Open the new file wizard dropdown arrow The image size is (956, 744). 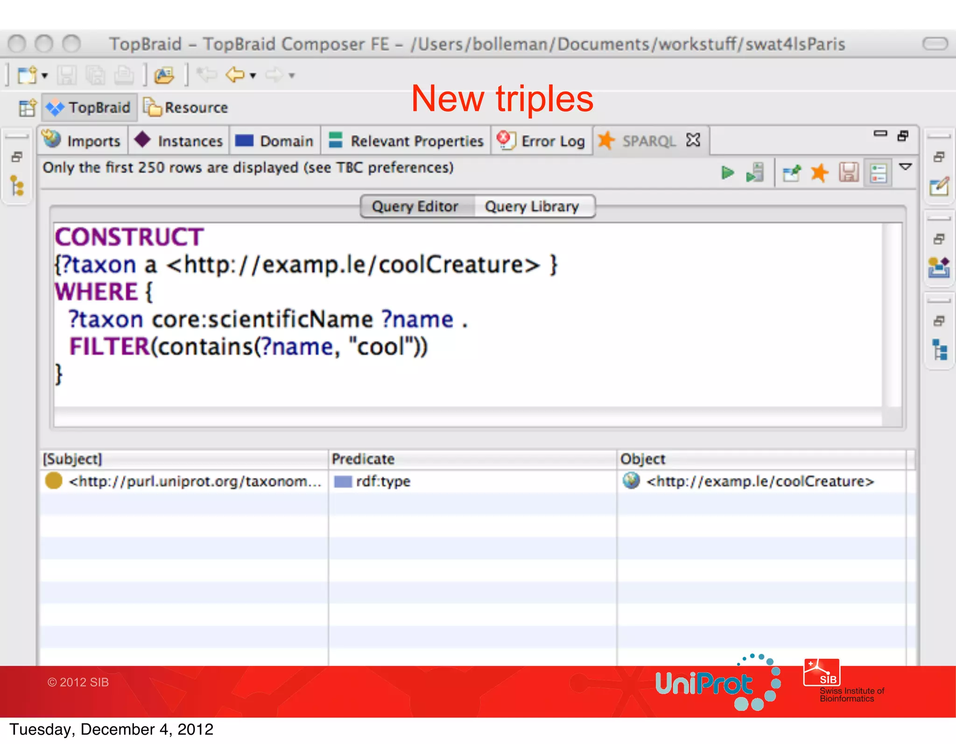(45, 75)
